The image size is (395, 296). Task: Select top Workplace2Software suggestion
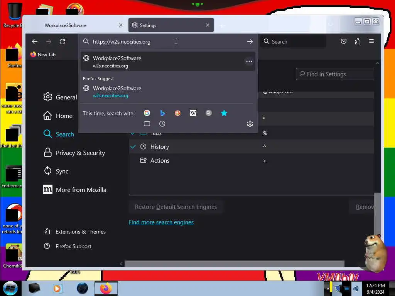click(x=168, y=62)
